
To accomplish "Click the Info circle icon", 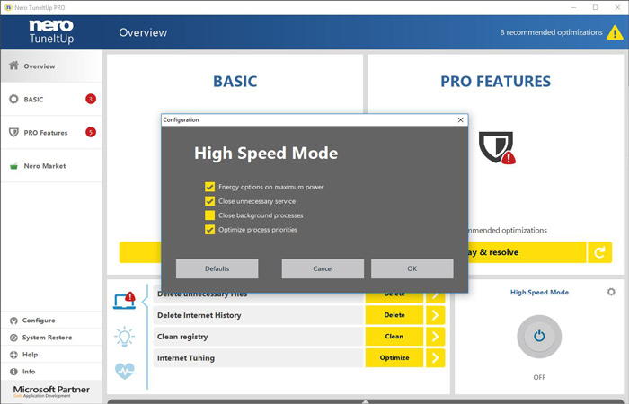I will coord(13,372).
